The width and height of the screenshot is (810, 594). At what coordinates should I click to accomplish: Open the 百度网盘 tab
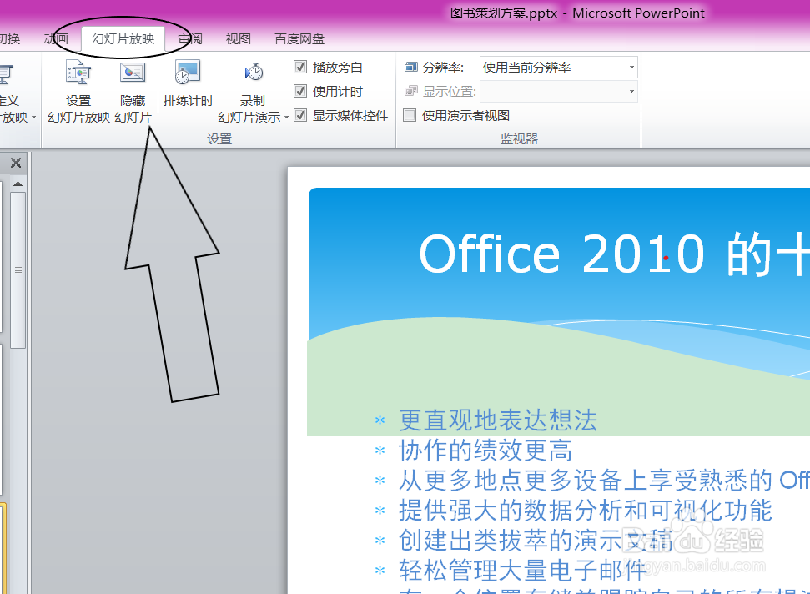pos(299,38)
